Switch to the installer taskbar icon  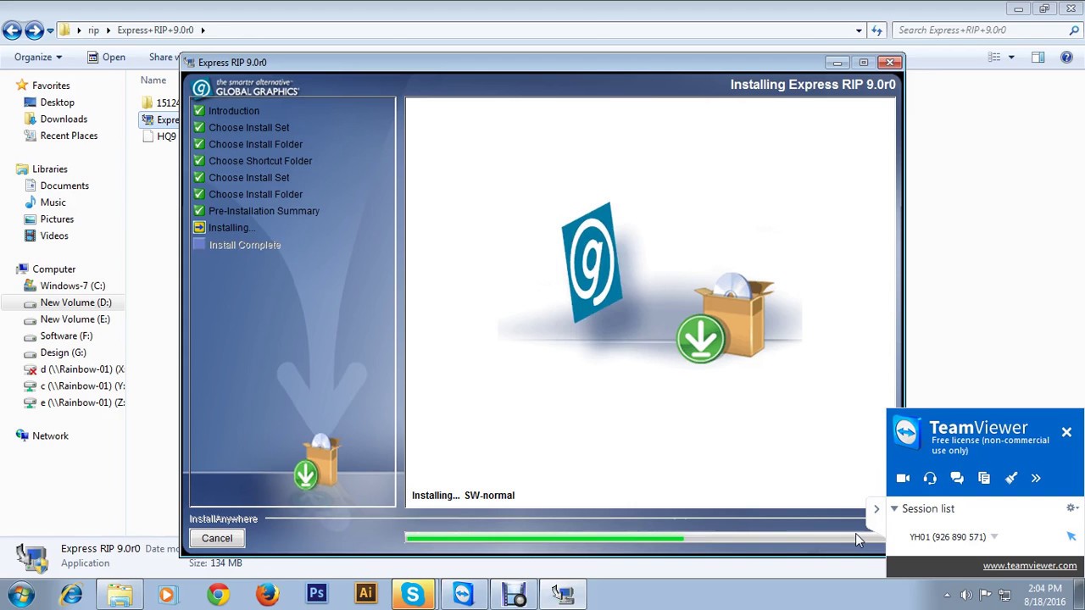[563, 595]
